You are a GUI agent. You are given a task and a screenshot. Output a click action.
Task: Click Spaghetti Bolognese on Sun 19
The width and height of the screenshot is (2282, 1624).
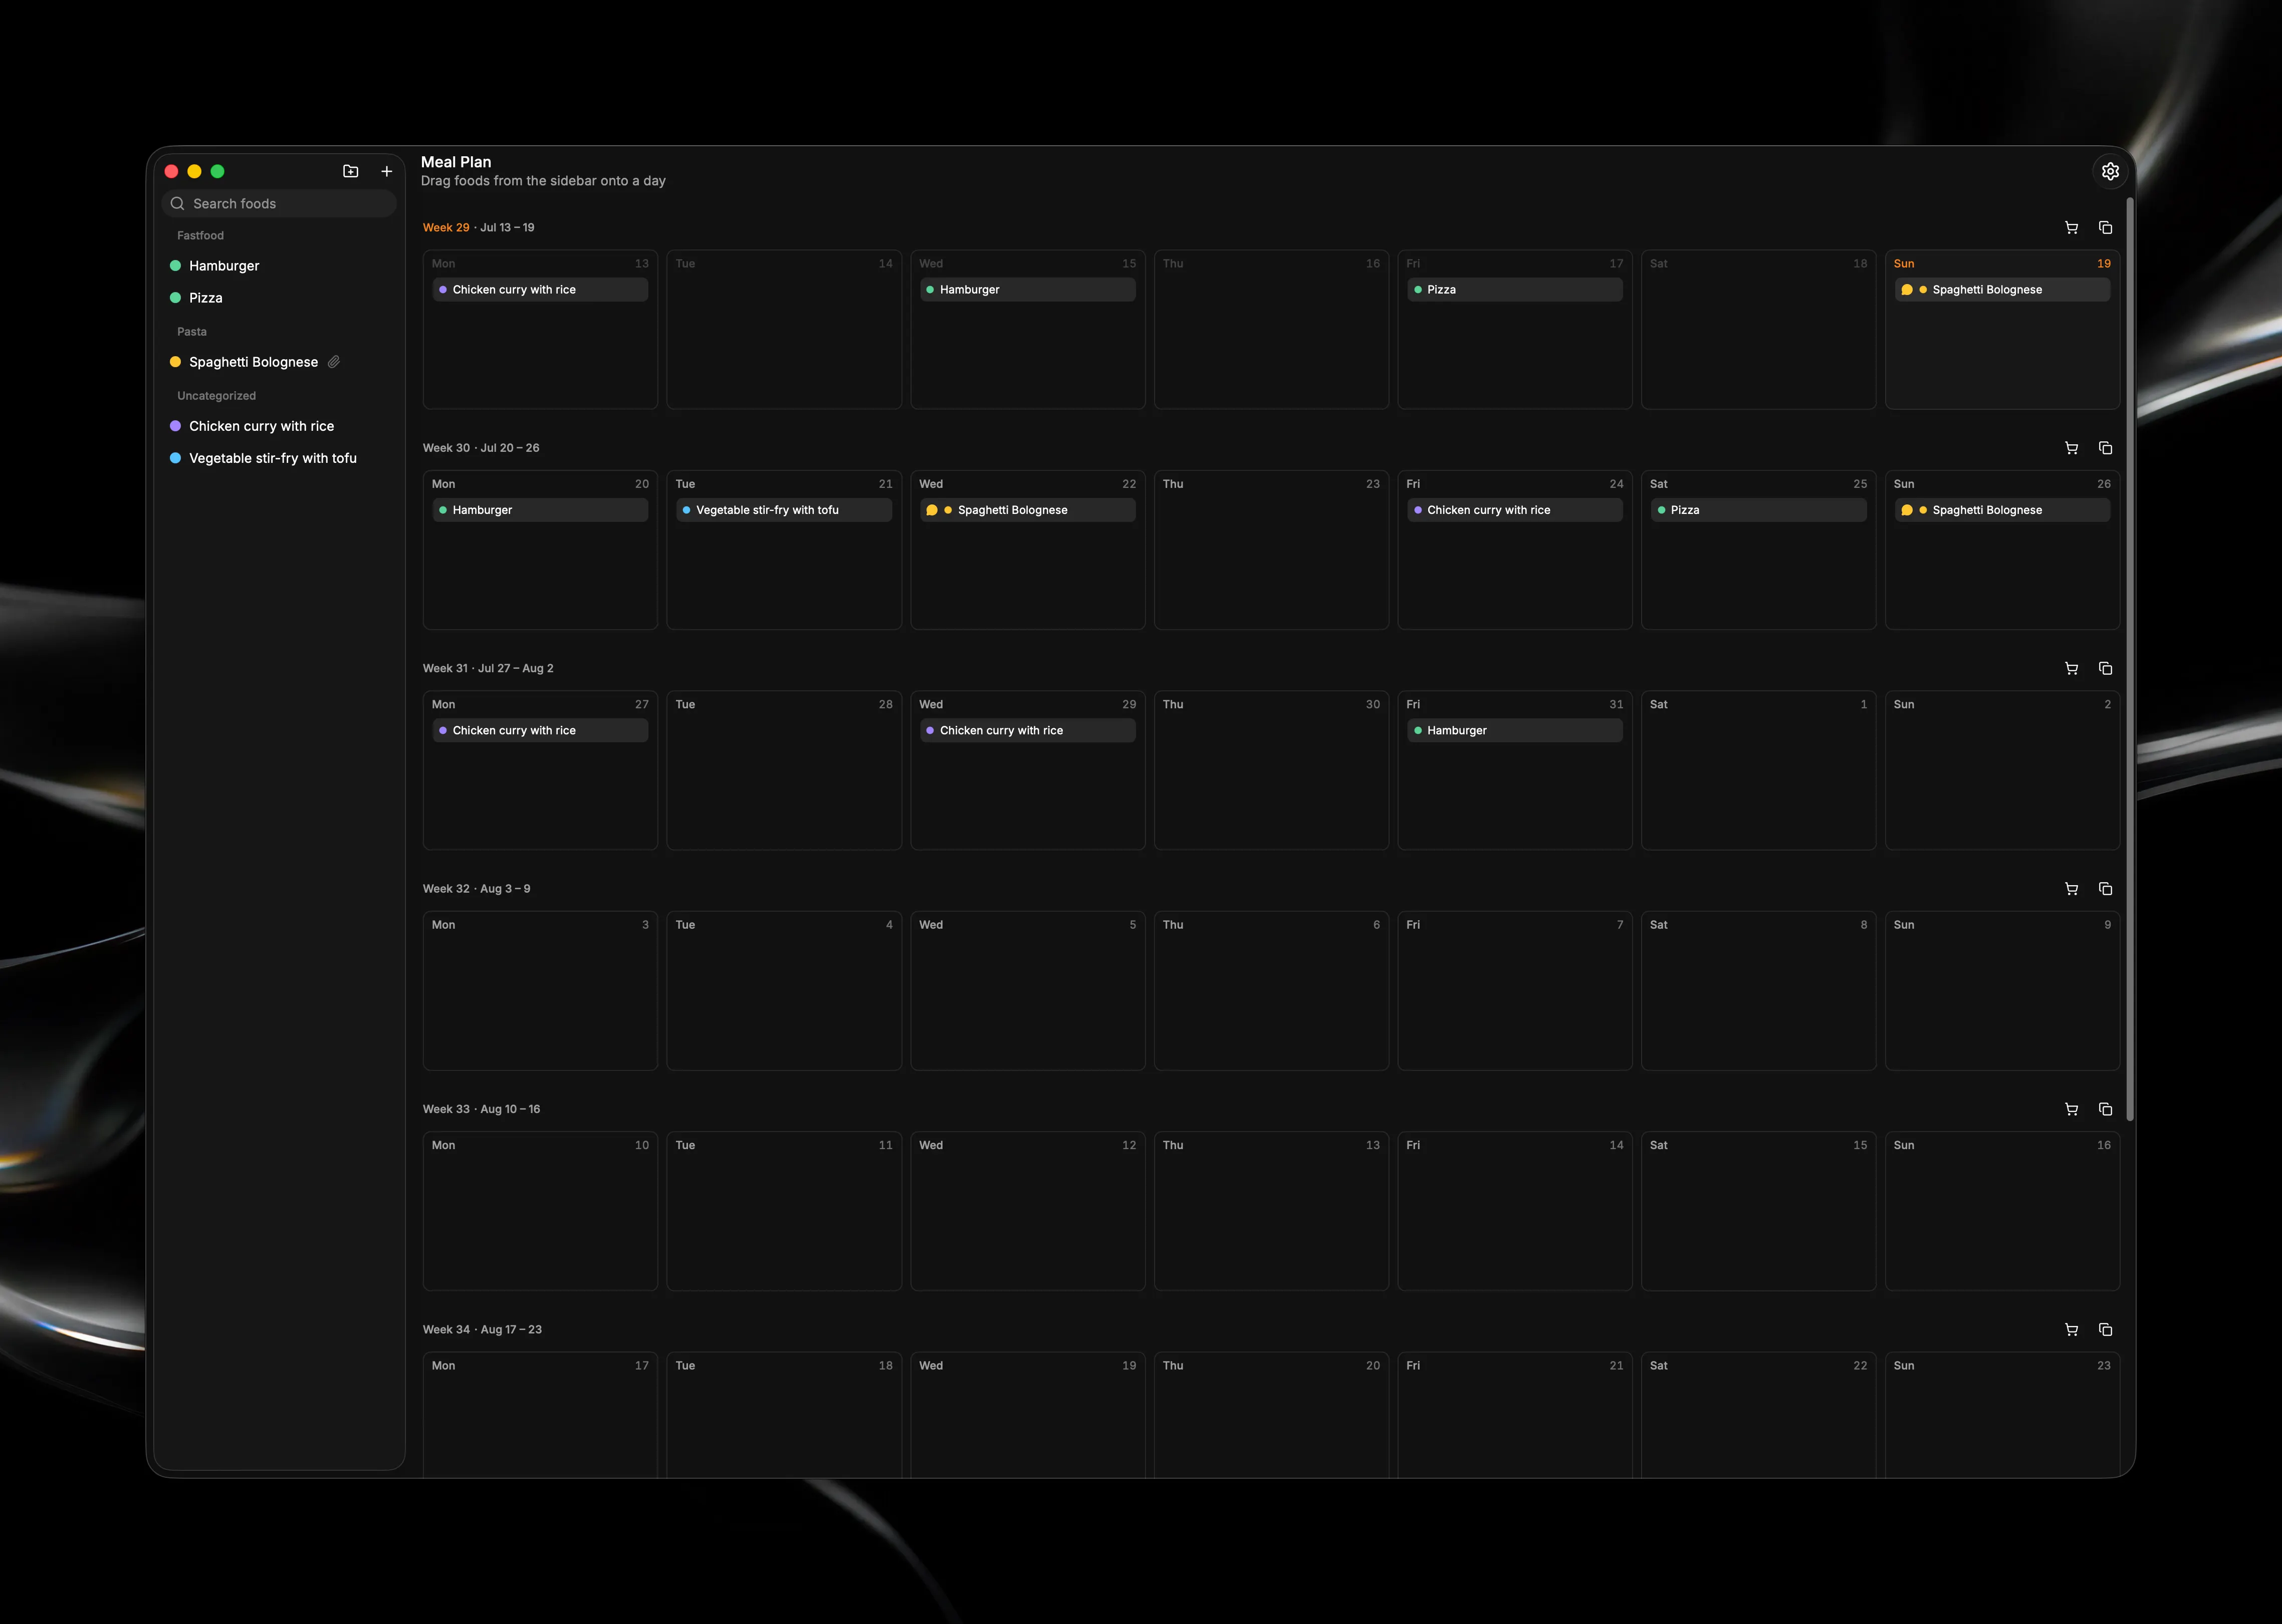click(2002, 290)
